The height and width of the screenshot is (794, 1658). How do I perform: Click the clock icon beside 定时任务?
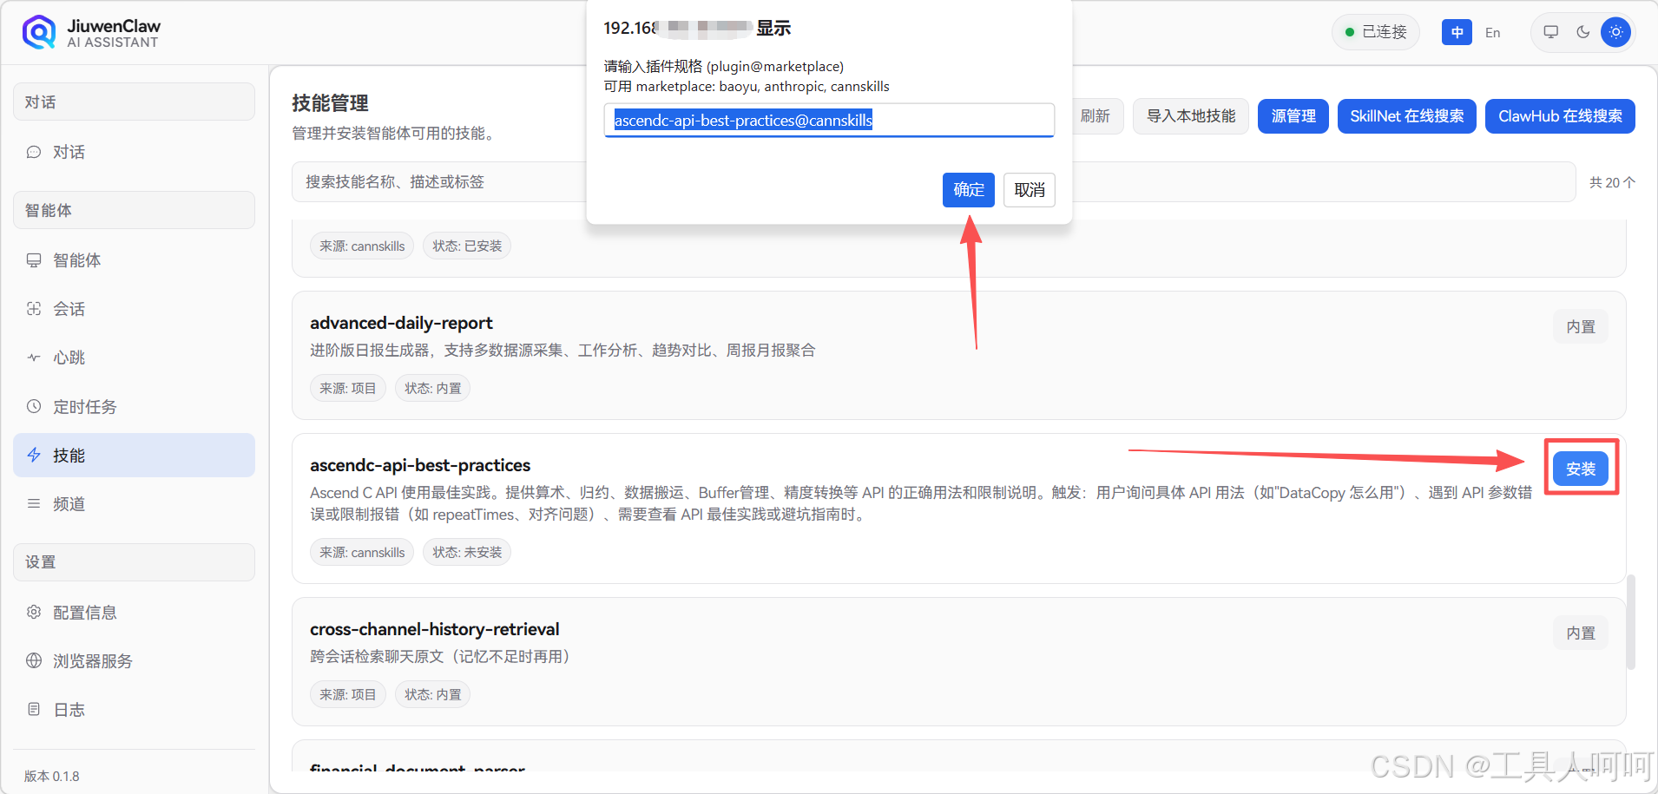click(x=34, y=406)
